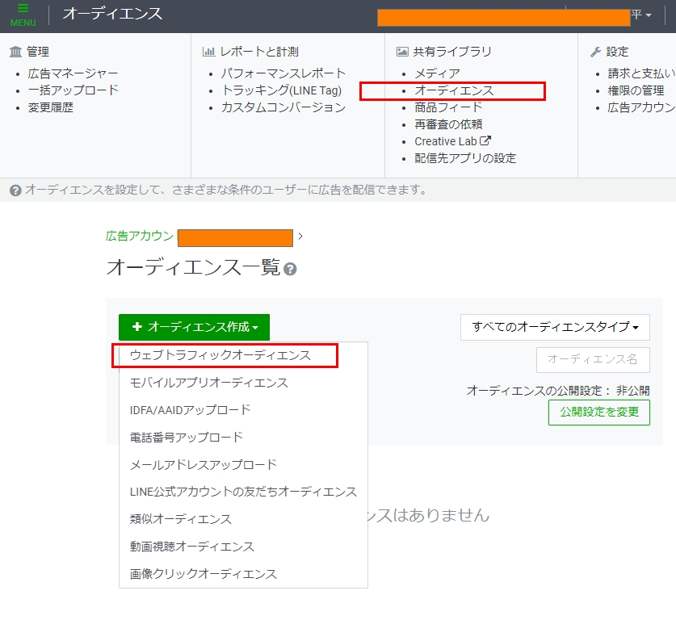The image size is (676, 620).
Task: Go to 広告マネージャー link
Action: coord(73,73)
